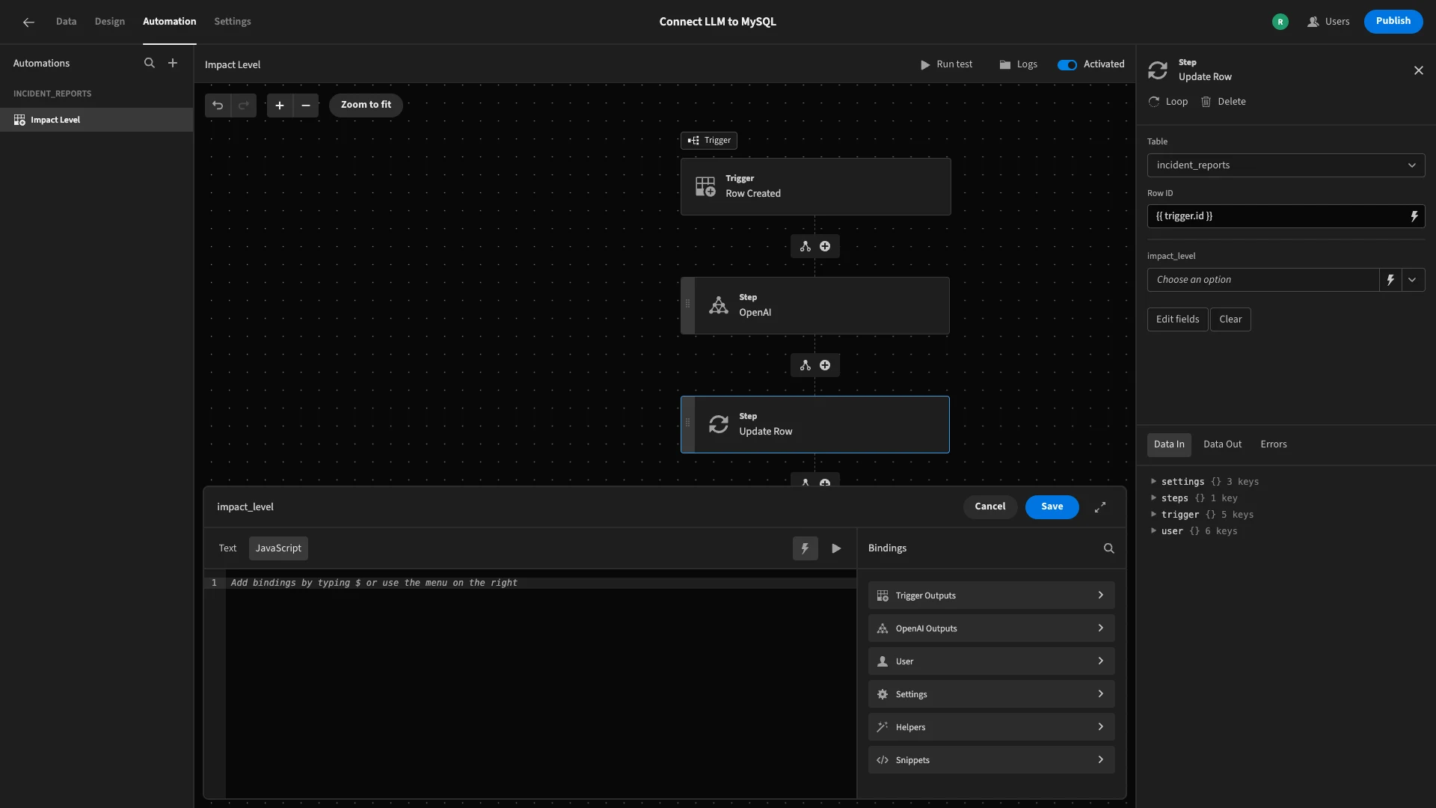Click the Edit fields button
Viewport: 1436px width, 808px height.
[1177, 319]
